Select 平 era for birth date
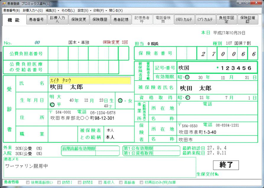This screenshot has width=264, height=188. tap(59, 104)
